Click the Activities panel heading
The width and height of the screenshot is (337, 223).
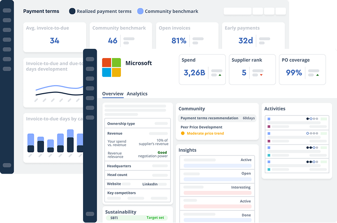(x=275, y=109)
